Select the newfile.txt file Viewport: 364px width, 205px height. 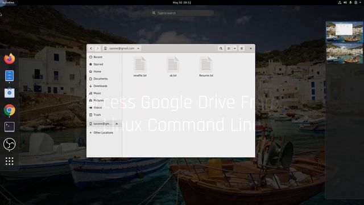[x=140, y=67]
